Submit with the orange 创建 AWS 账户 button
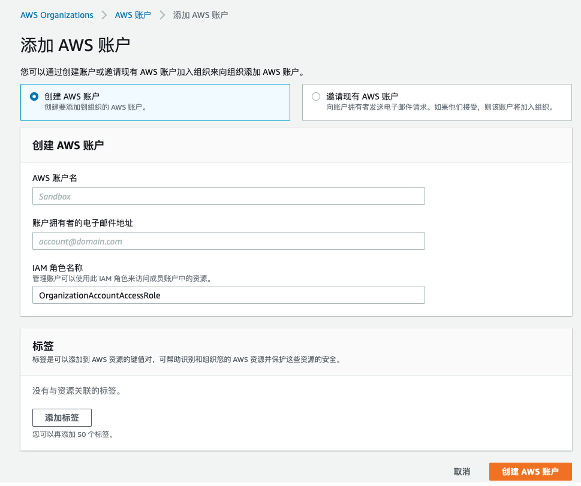Image resolution: width=581 pixels, height=486 pixels. point(530,472)
